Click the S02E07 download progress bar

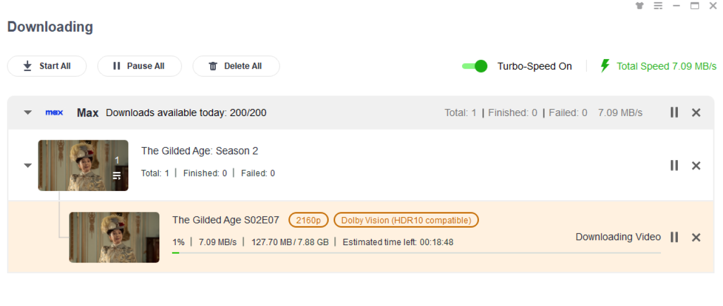coord(416,253)
